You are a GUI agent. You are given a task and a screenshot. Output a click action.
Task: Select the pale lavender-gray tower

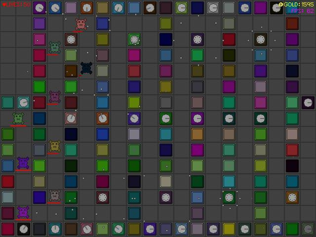coord(134,134)
